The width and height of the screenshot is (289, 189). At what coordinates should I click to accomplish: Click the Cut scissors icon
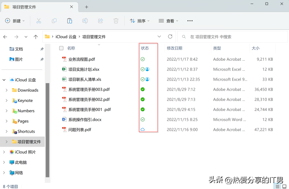coord(39,21)
